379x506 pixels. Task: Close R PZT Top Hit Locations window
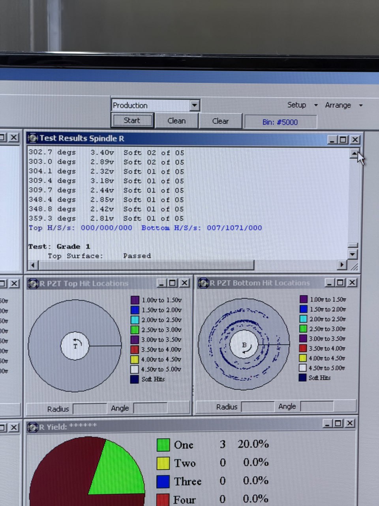point(184,283)
